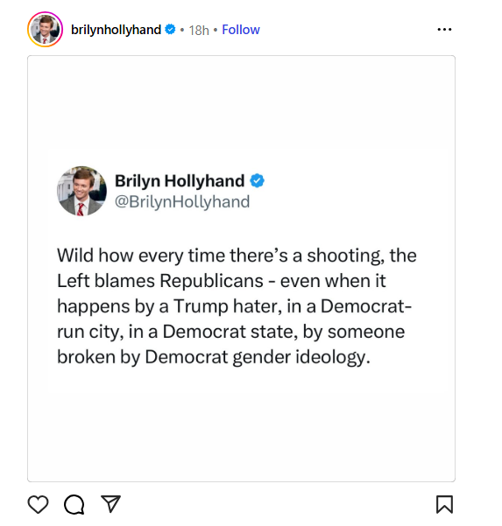Screen dimensions: 502x526
Task: Select the bold Brilyn Hollyhand display name
Action: click(180, 181)
